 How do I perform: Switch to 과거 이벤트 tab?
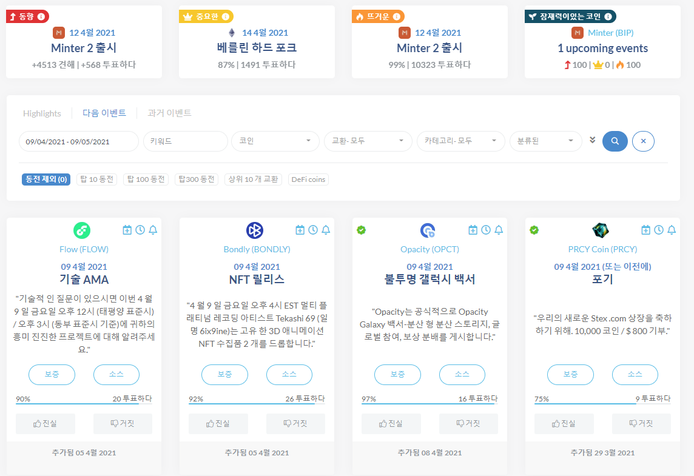[x=169, y=113]
